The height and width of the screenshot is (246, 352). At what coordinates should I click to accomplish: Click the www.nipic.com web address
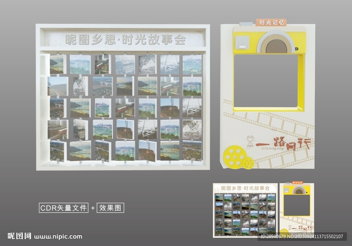tap(58, 237)
